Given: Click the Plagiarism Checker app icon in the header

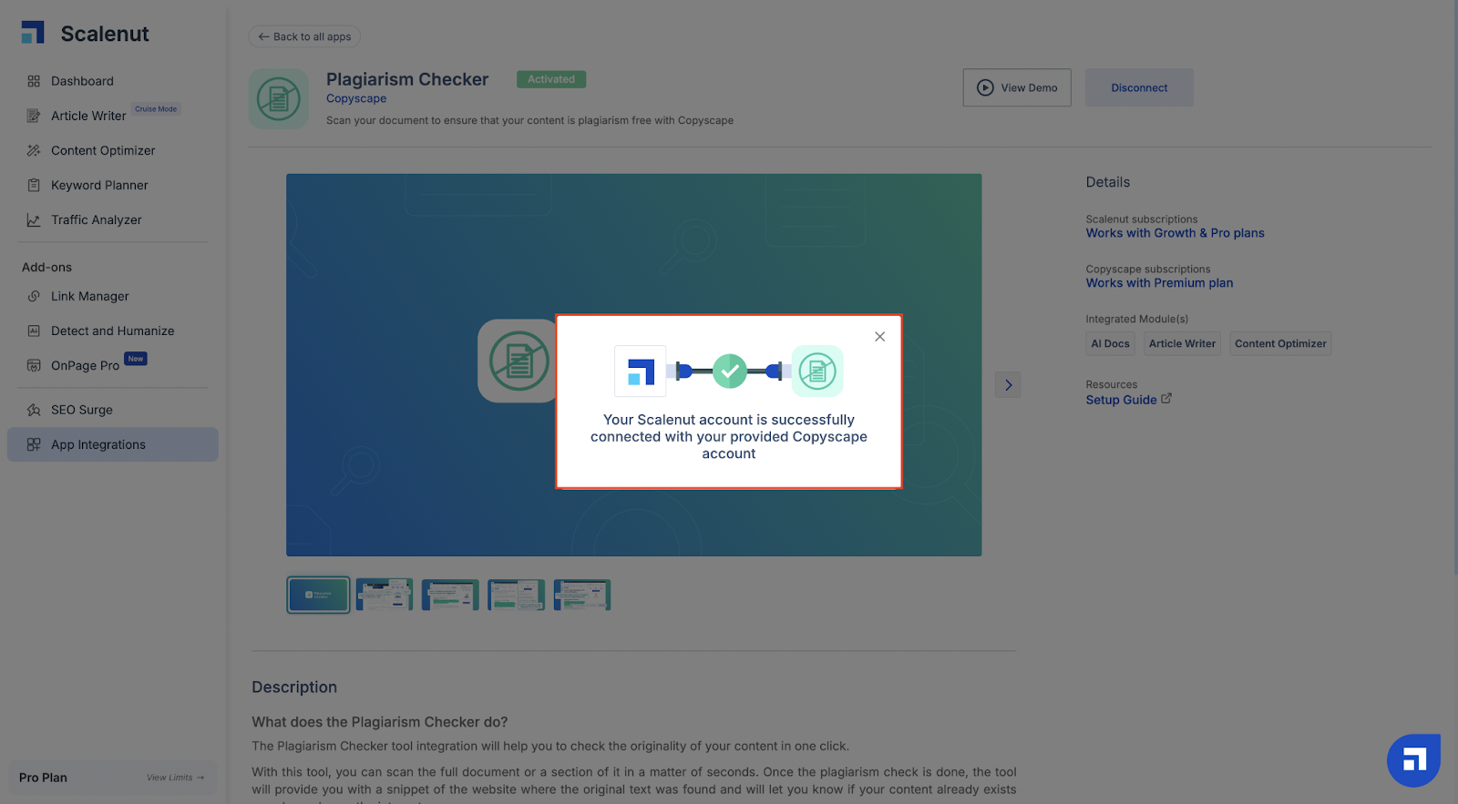Looking at the screenshot, I should [279, 98].
